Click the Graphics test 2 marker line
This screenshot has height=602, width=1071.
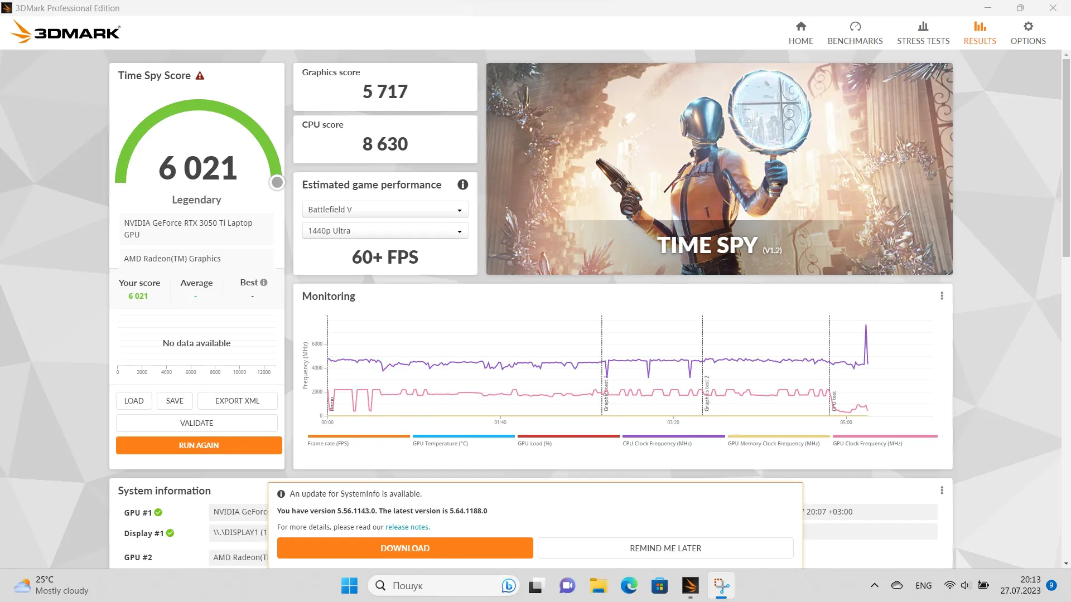(702, 365)
